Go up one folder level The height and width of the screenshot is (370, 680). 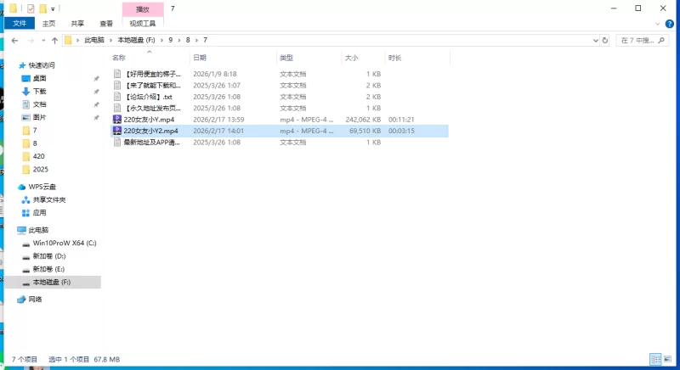(54, 40)
